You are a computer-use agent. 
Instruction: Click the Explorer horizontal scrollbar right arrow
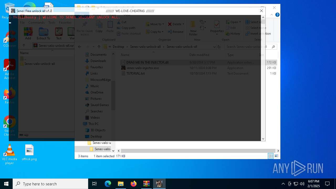point(278,151)
